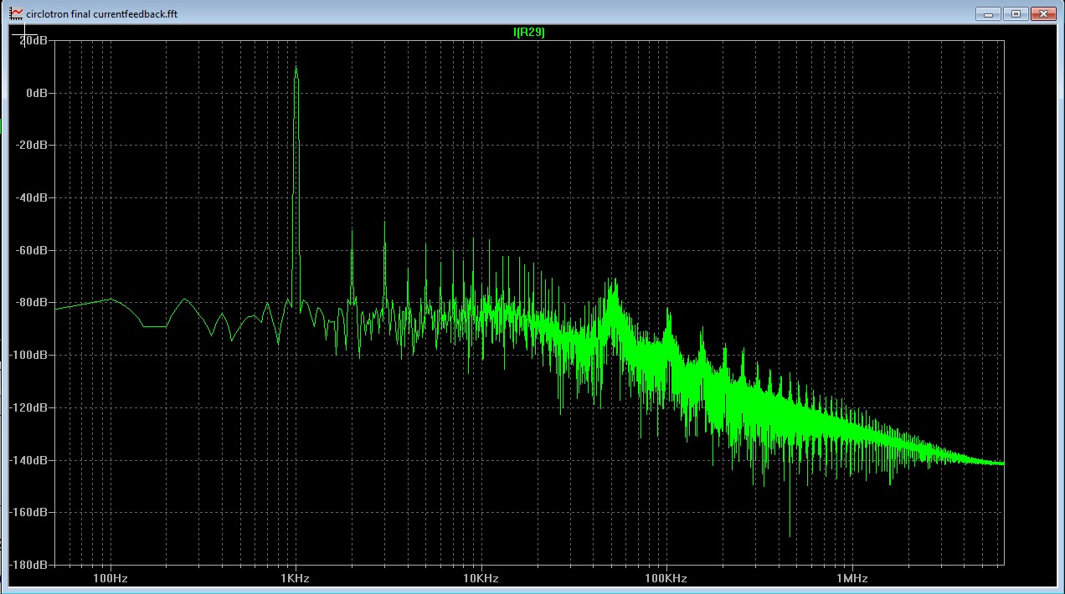This screenshot has width=1065, height=594.
Task: Click the -180dB vertical axis label
Action: pyautogui.click(x=28, y=565)
